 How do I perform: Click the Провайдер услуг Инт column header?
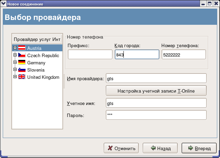[x=37, y=40]
